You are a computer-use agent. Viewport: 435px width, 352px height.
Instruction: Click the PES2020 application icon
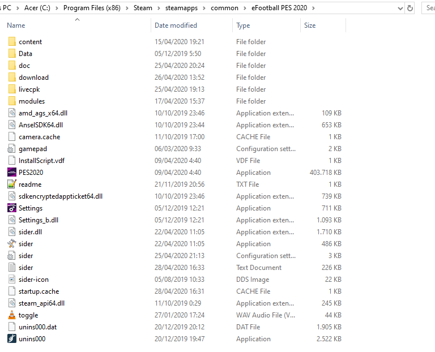pyautogui.click(x=12, y=173)
